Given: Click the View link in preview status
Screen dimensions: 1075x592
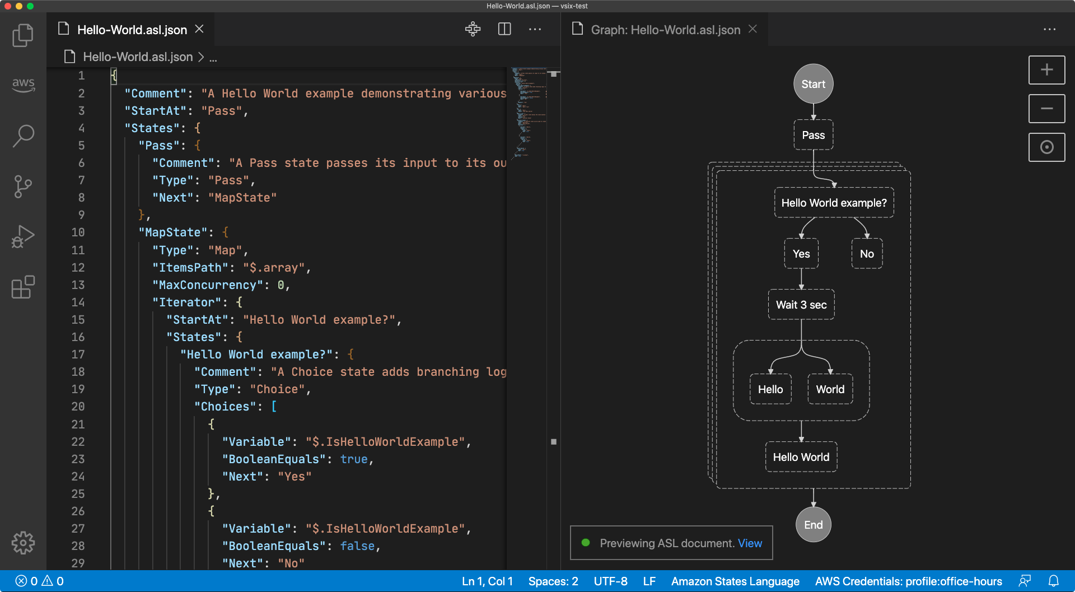Looking at the screenshot, I should (x=750, y=543).
